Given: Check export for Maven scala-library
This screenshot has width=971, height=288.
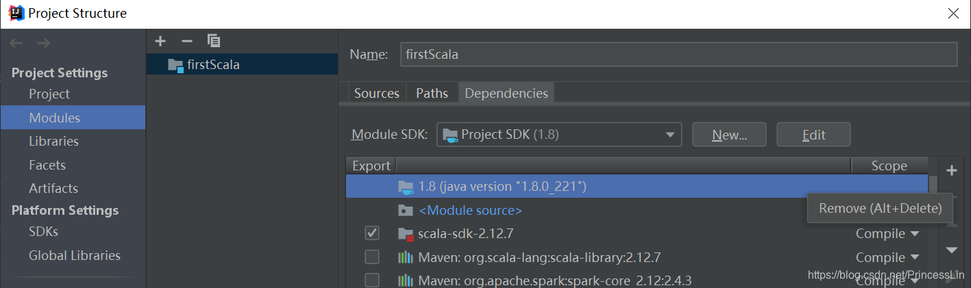Looking at the screenshot, I should click(372, 257).
